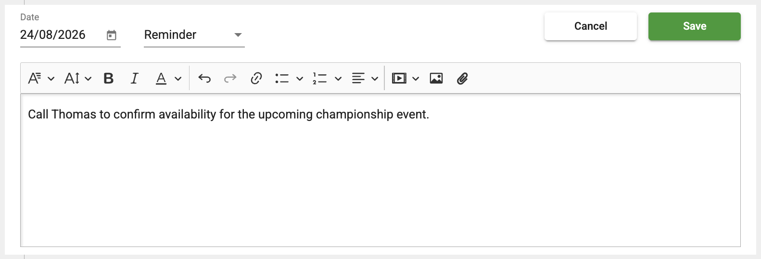Open the calendar date picker icon
Viewport: 761px width, 259px height.
click(x=112, y=35)
